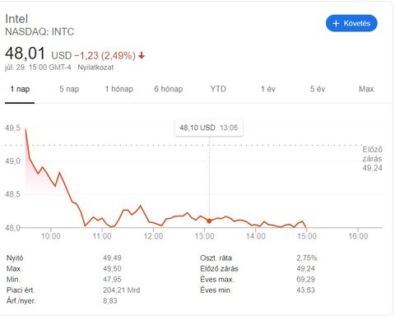The width and height of the screenshot is (395, 316).
Task: Click the Intel company title
Action: [16, 19]
